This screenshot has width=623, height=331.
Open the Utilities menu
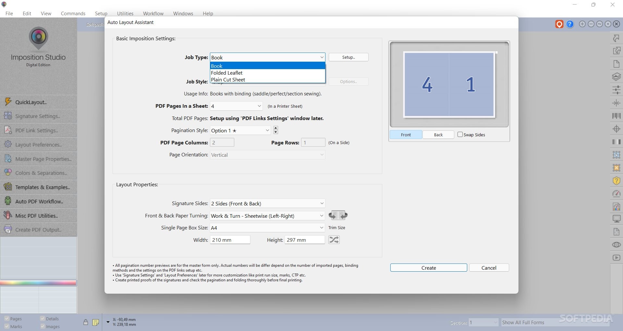tap(125, 13)
